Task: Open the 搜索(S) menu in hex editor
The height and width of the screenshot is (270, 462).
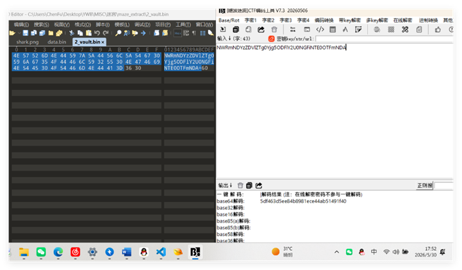Action: [x=41, y=24]
